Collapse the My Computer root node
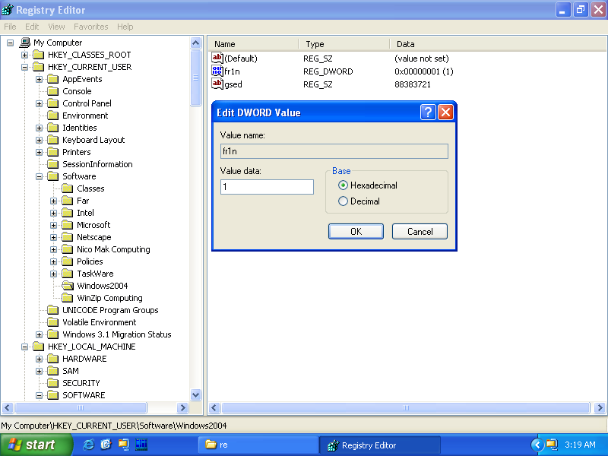Image resolution: width=608 pixels, height=456 pixels. click(x=10, y=43)
